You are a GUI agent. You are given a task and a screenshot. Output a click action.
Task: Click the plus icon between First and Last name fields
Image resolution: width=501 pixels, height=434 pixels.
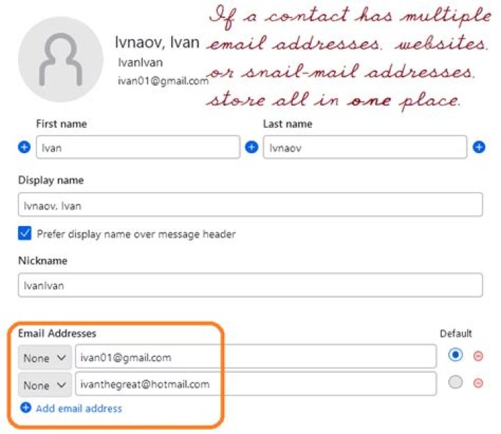pyautogui.click(x=251, y=147)
